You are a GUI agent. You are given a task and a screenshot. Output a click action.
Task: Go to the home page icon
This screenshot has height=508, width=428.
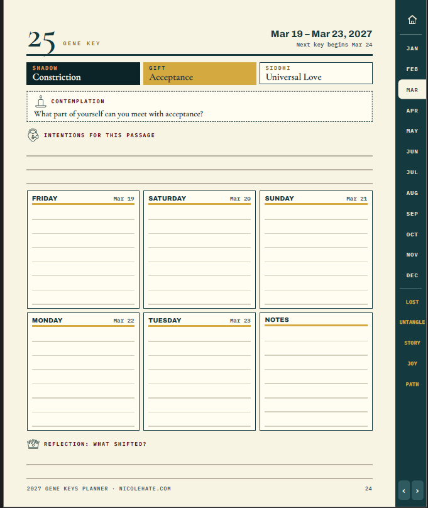(412, 19)
